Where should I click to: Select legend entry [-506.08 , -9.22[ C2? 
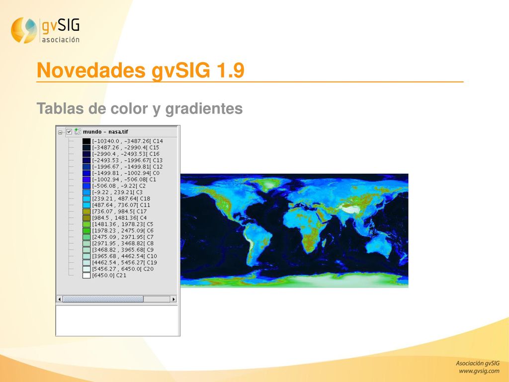119,186
